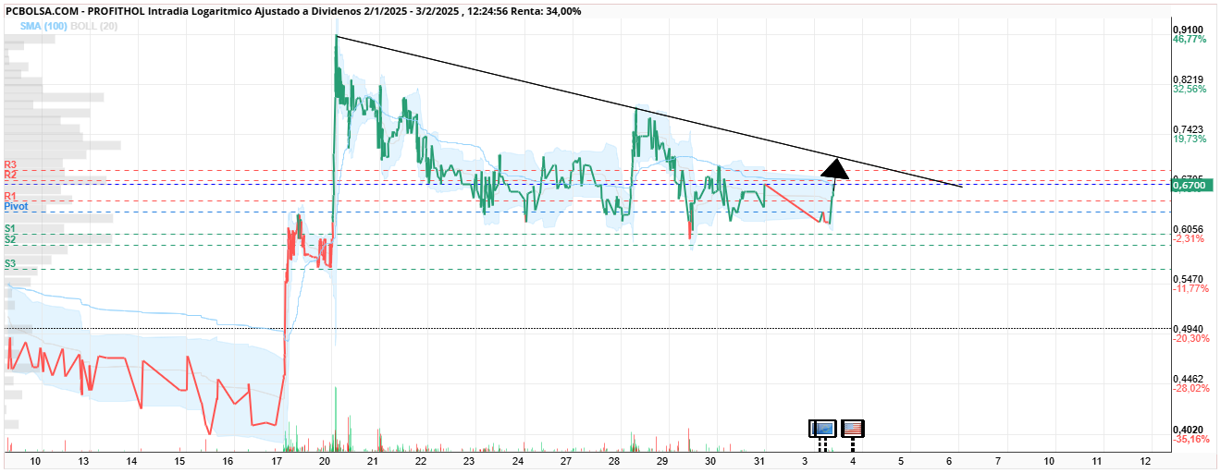Click the -35,16% percentage label
1221x473 pixels.
1191,440
